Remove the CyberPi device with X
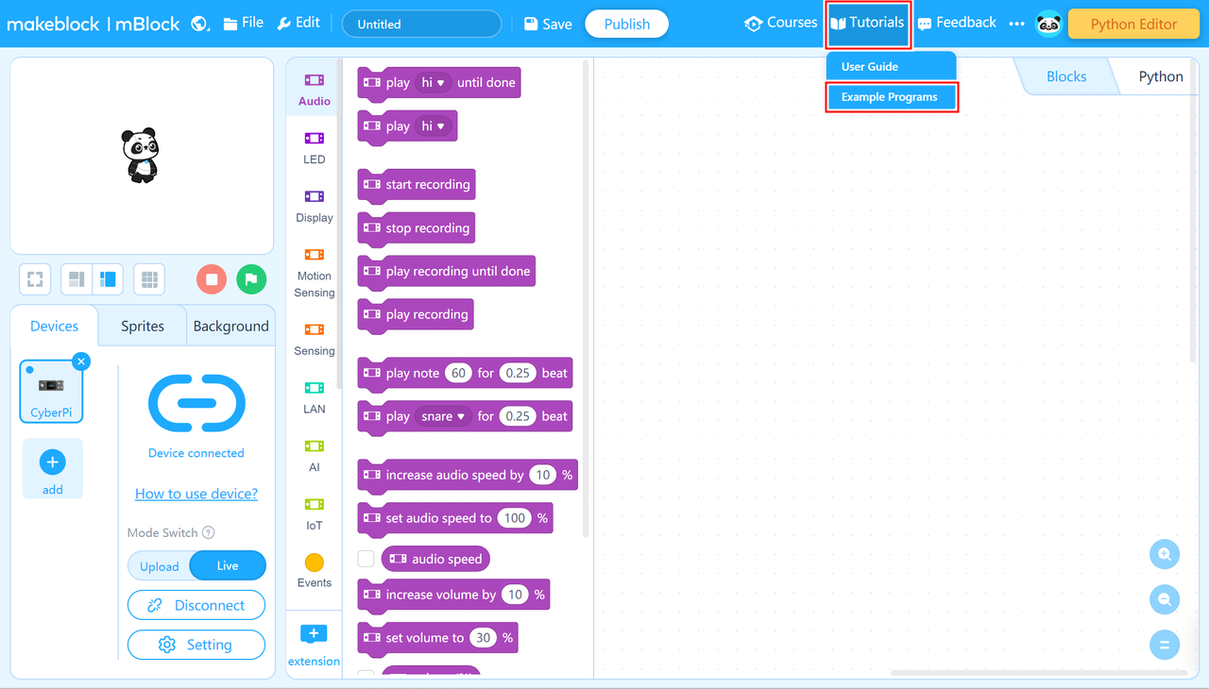The height and width of the screenshot is (689, 1209). (x=81, y=361)
